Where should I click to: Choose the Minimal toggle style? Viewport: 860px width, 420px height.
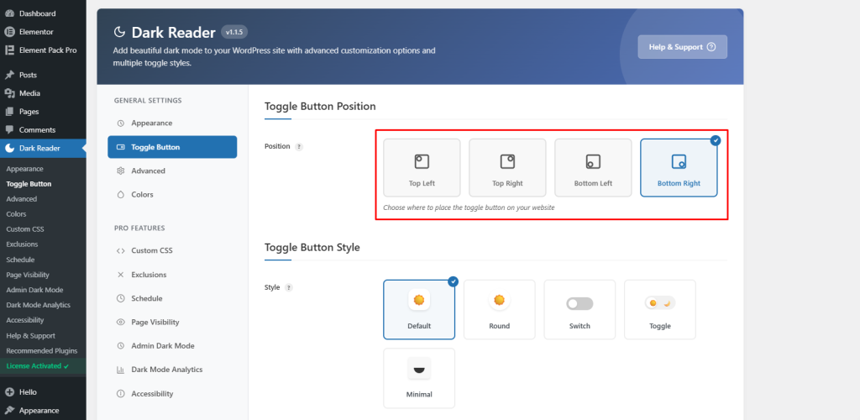coord(419,378)
